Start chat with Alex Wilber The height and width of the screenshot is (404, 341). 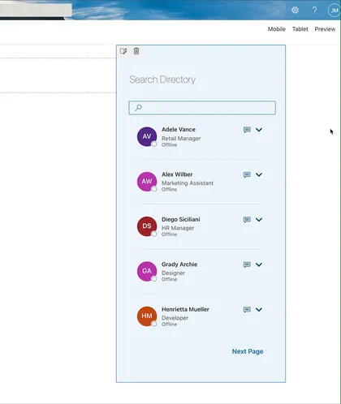[247, 174]
